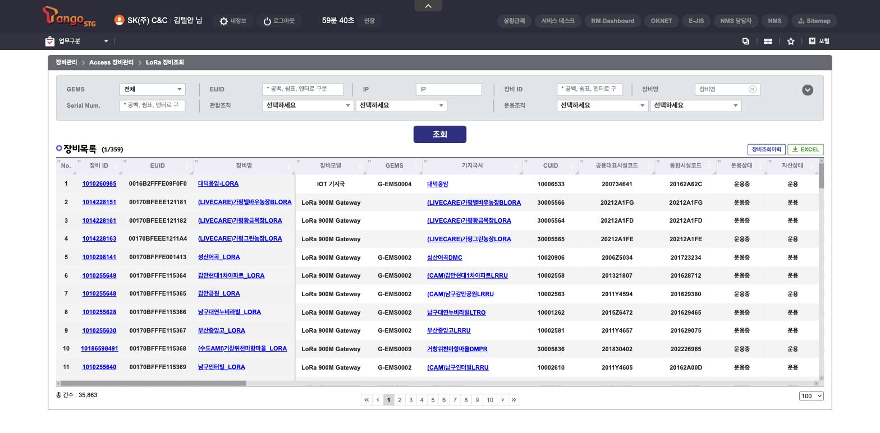The width and height of the screenshot is (880, 433).
Task: Click the overlapping windows icon in toolbar
Action: pyautogui.click(x=746, y=41)
